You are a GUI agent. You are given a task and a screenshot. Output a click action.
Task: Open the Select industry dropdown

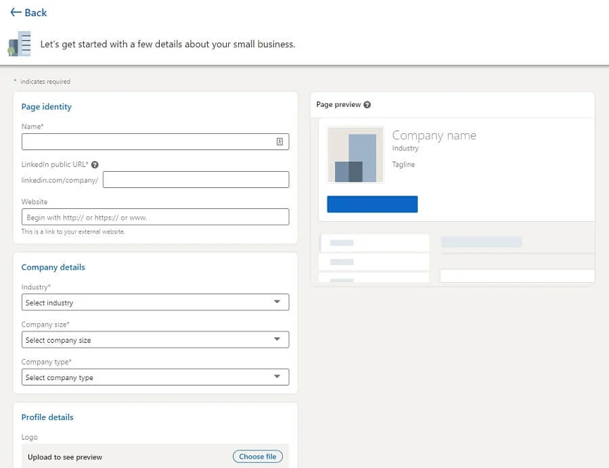click(x=155, y=302)
